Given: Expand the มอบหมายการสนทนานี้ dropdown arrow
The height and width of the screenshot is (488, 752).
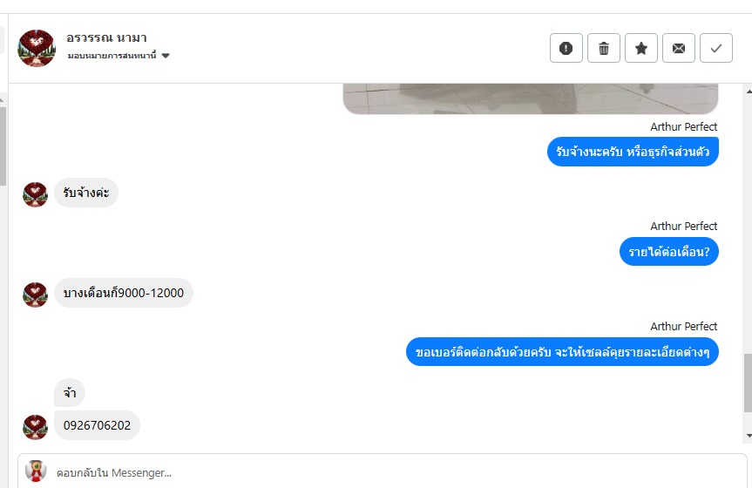Looking at the screenshot, I should (166, 56).
